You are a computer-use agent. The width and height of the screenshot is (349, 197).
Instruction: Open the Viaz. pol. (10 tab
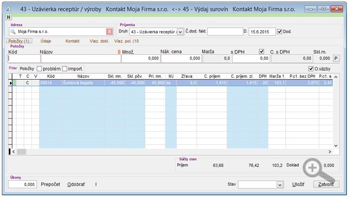point(126,41)
